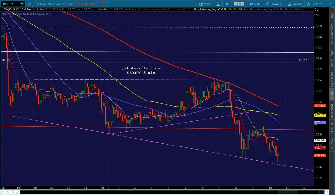The image size is (335, 195).
Task: Open the Dashboard side tab
Action: [332, 111]
